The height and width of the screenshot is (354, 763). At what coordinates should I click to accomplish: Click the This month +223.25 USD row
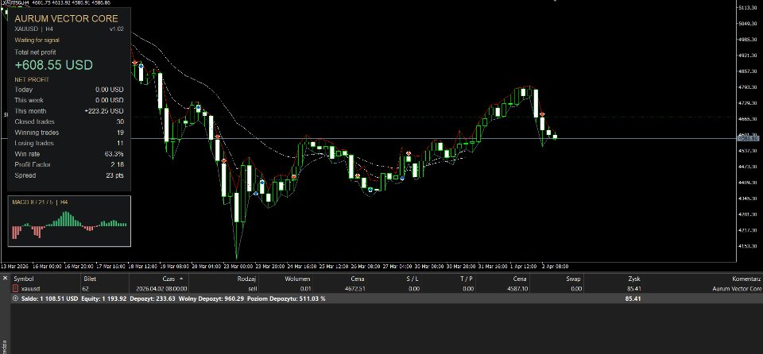tap(69, 111)
